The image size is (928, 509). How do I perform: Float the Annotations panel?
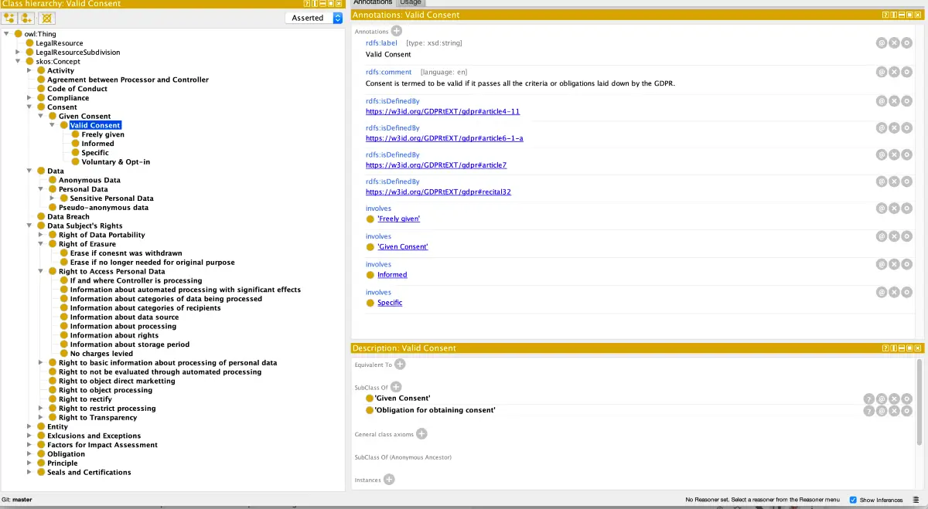[909, 15]
